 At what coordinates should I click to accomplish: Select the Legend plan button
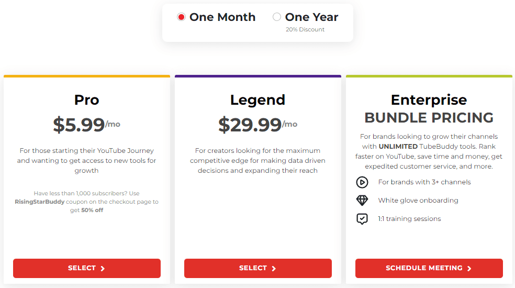258,268
